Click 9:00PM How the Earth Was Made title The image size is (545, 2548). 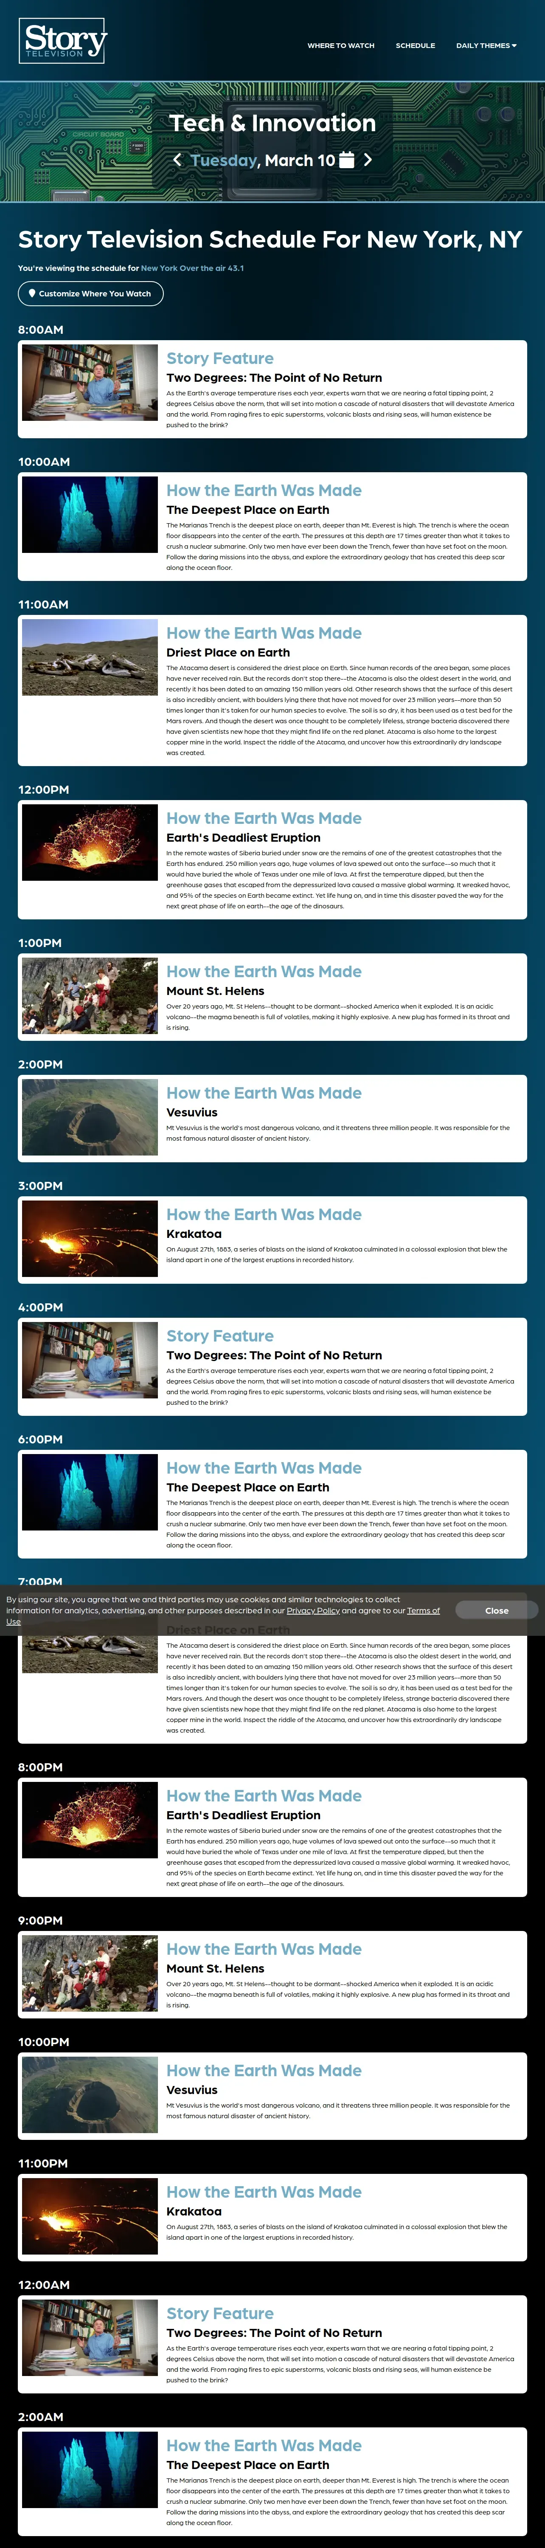tap(264, 1949)
